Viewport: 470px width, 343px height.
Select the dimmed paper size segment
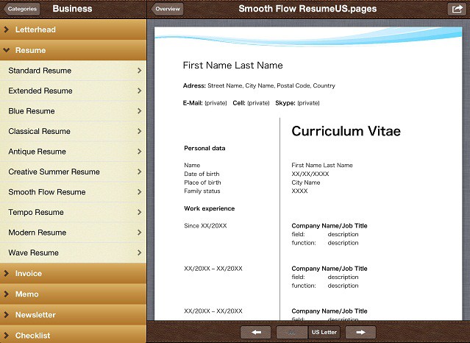click(292, 332)
